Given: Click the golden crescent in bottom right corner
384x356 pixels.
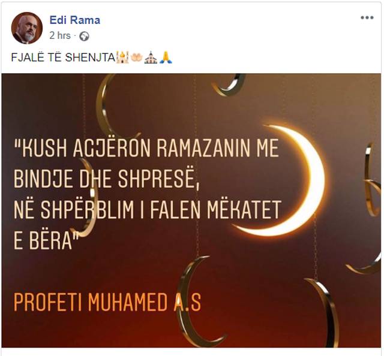Looking at the screenshot, I should 325,313.
